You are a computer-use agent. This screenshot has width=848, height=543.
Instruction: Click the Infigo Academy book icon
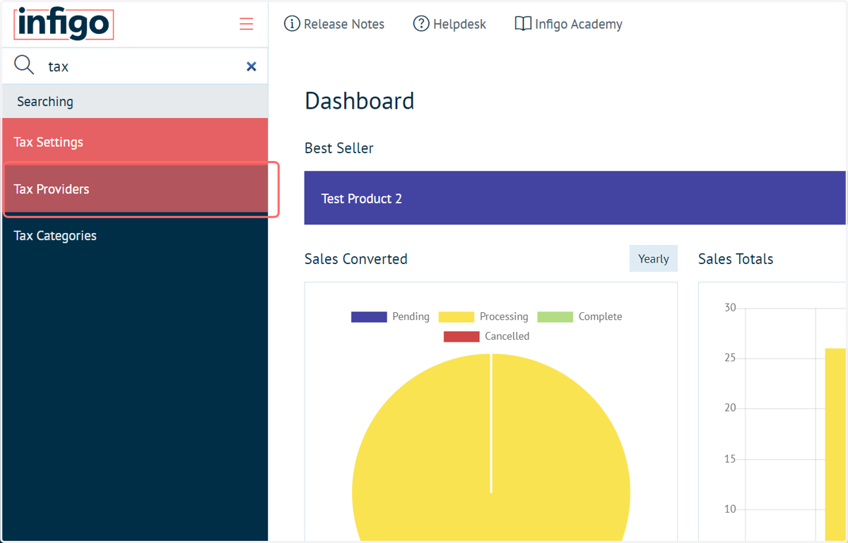[523, 24]
